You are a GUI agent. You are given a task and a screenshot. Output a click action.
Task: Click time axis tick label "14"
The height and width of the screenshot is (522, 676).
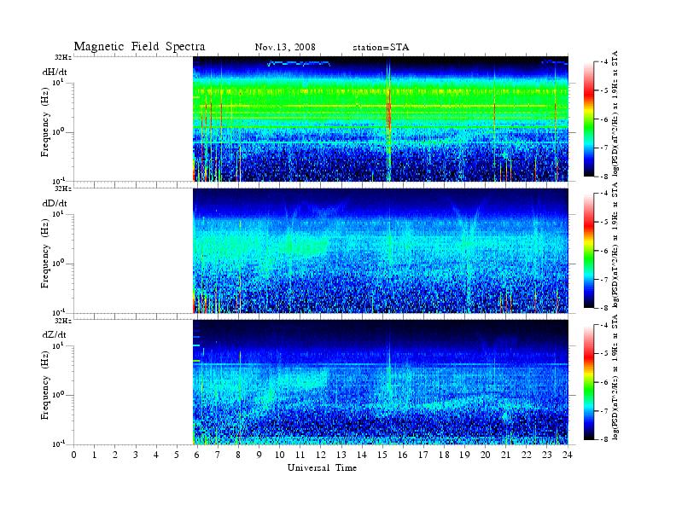pyautogui.click(x=362, y=455)
